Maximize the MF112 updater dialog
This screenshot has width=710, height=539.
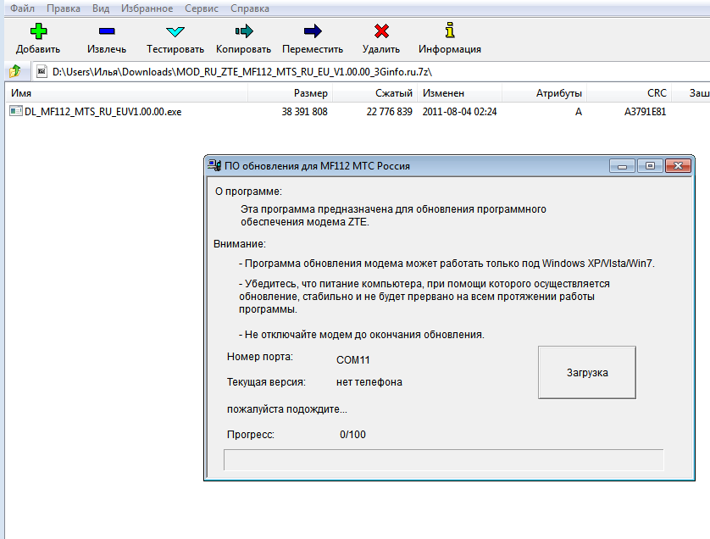pos(650,166)
